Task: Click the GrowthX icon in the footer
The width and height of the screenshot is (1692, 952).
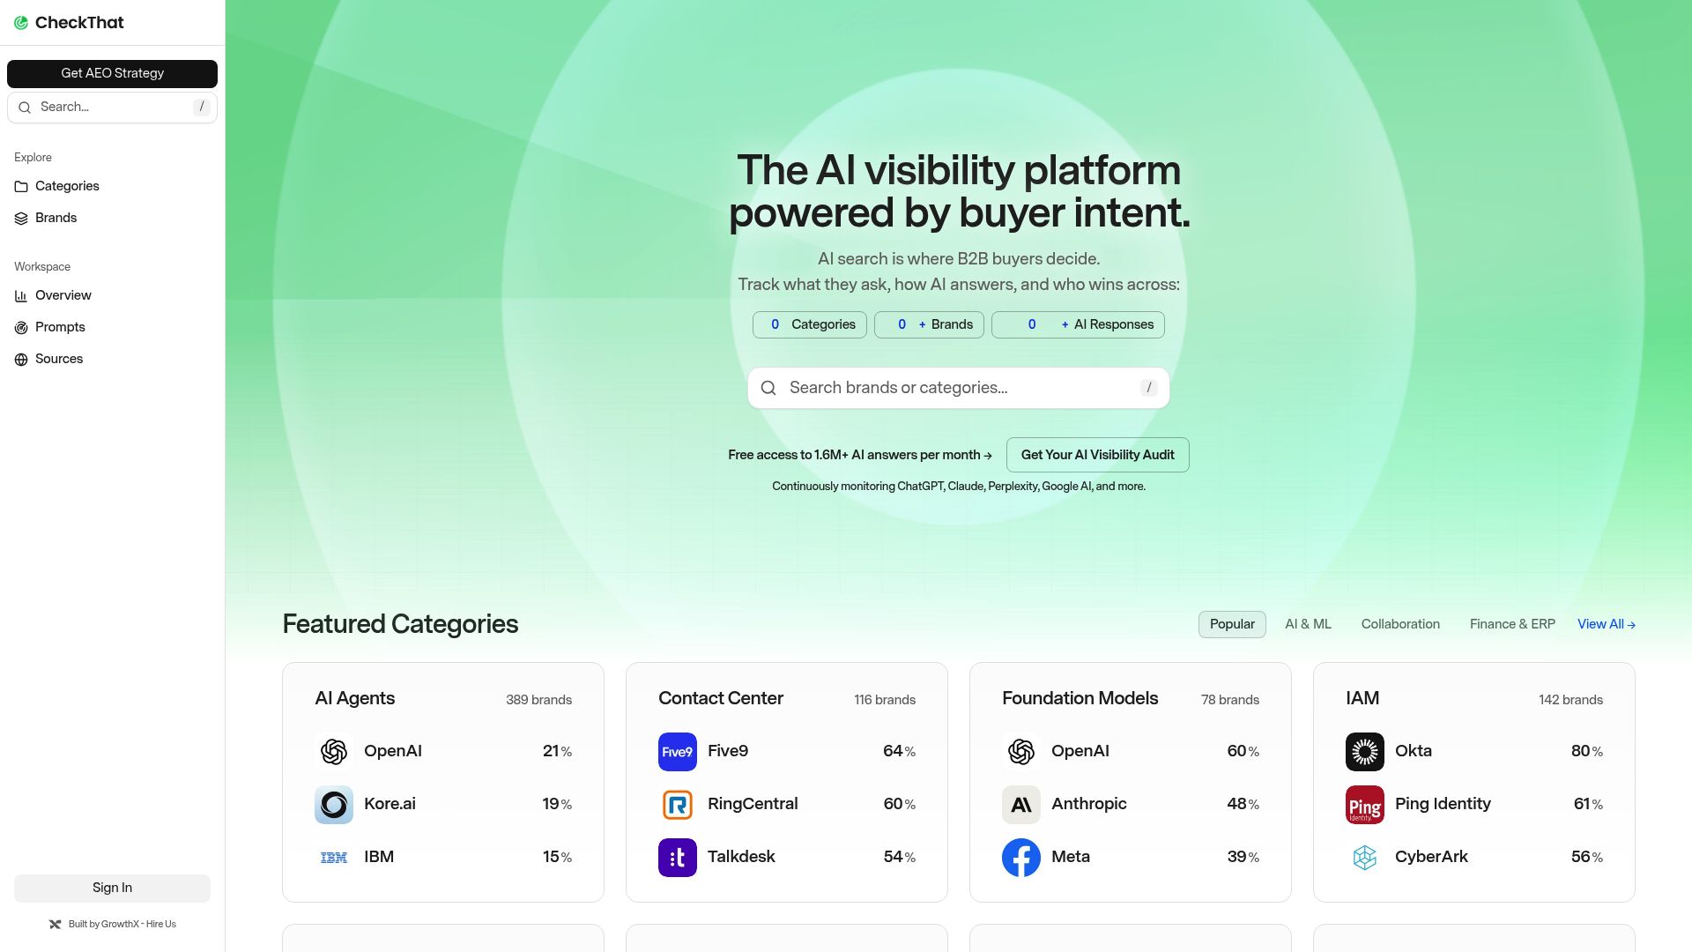Action: (55, 924)
